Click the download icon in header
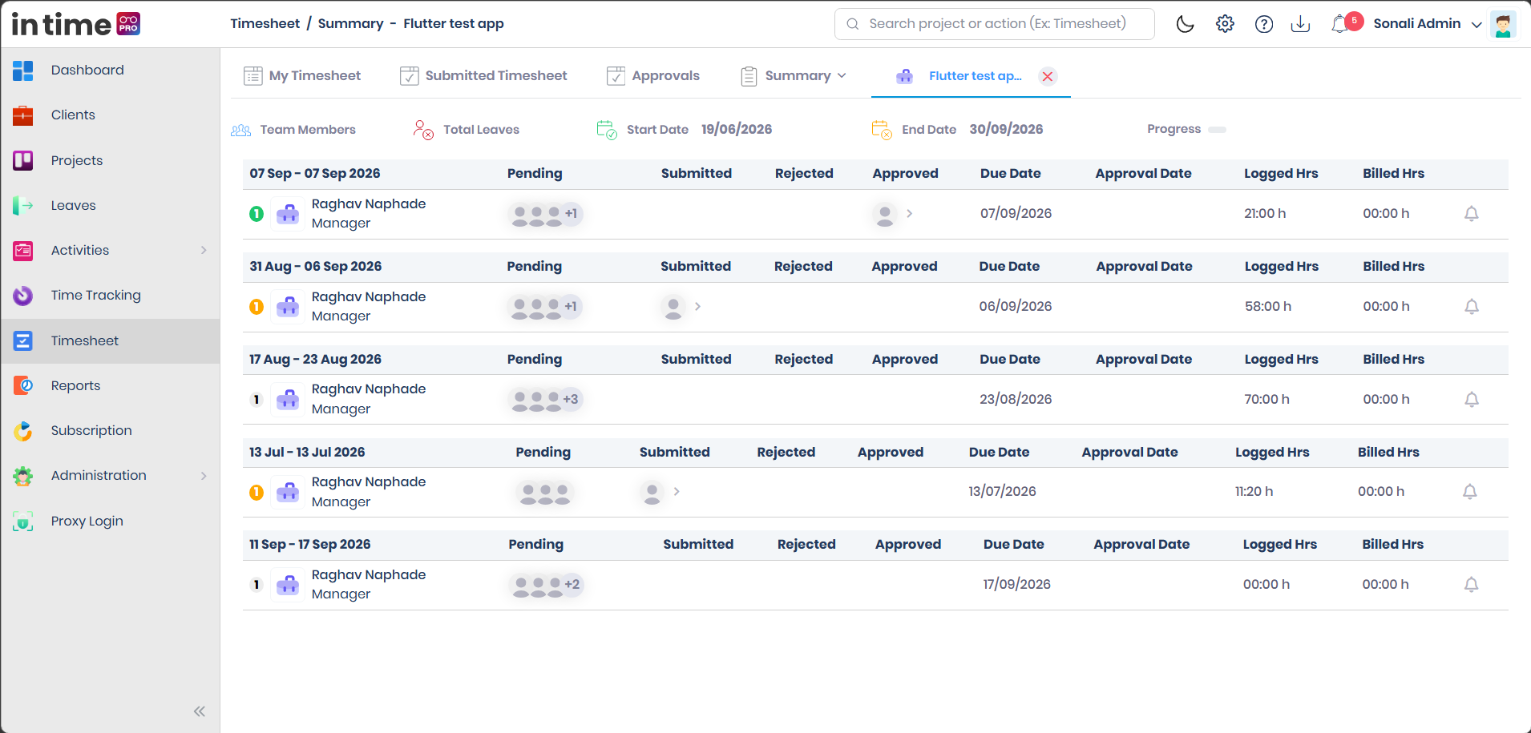 (x=1300, y=24)
